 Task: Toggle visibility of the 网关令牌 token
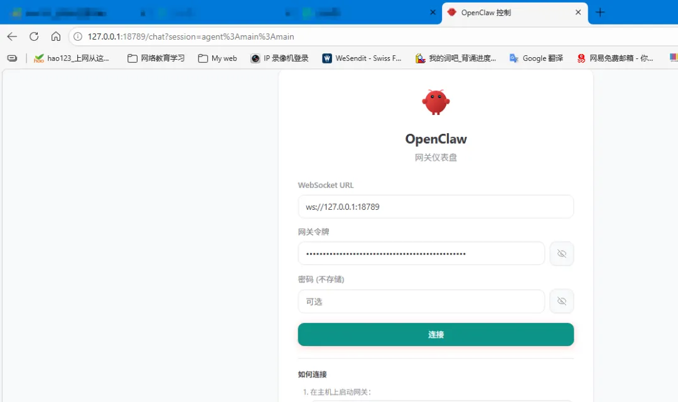point(562,254)
